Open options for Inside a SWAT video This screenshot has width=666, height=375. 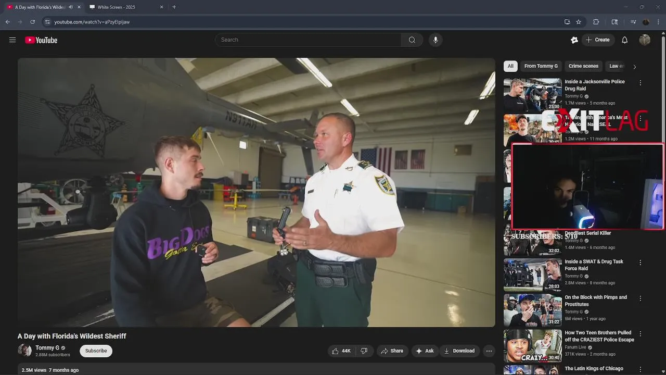click(641, 262)
